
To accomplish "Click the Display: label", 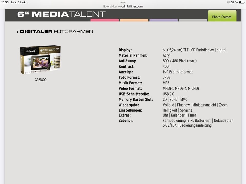I will pos(125,50).
